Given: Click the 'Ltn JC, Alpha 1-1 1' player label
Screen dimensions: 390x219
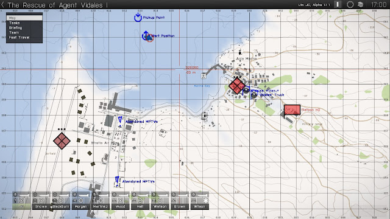Looking at the screenshot, I should tap(314, 5).
